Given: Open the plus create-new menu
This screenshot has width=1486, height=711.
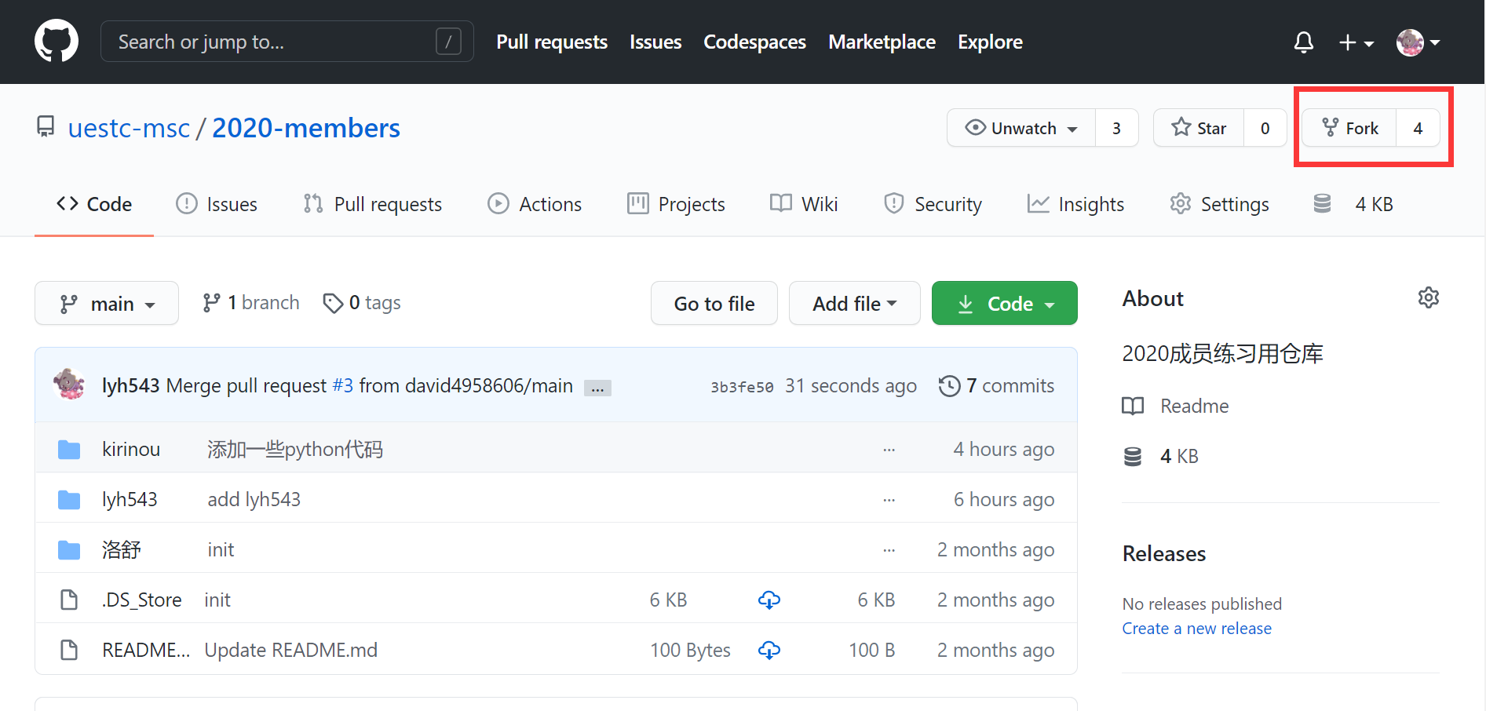Looking at the screenshot, I should coord(1356,42).
